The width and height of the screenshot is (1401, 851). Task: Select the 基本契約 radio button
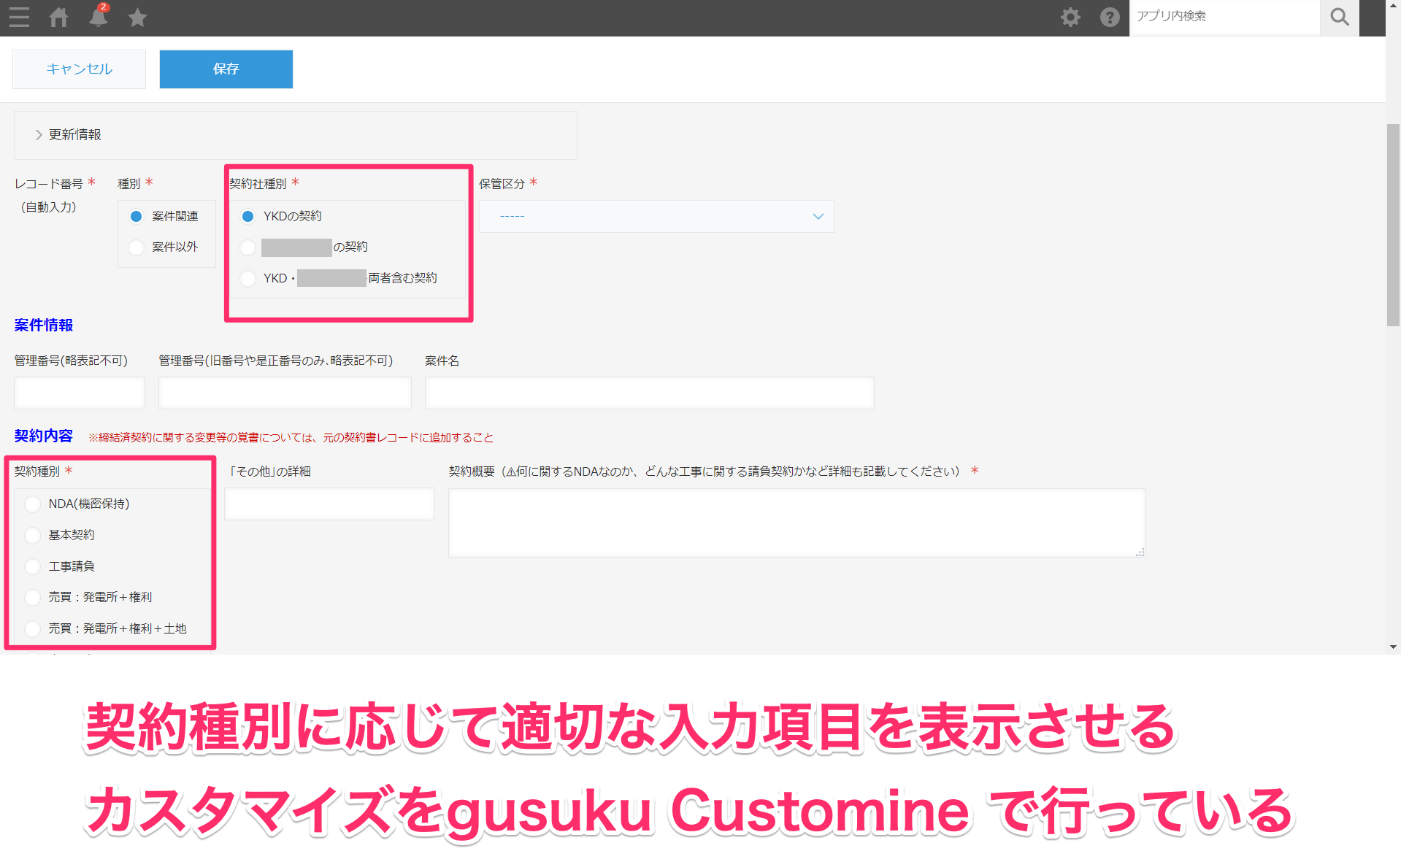32,536
